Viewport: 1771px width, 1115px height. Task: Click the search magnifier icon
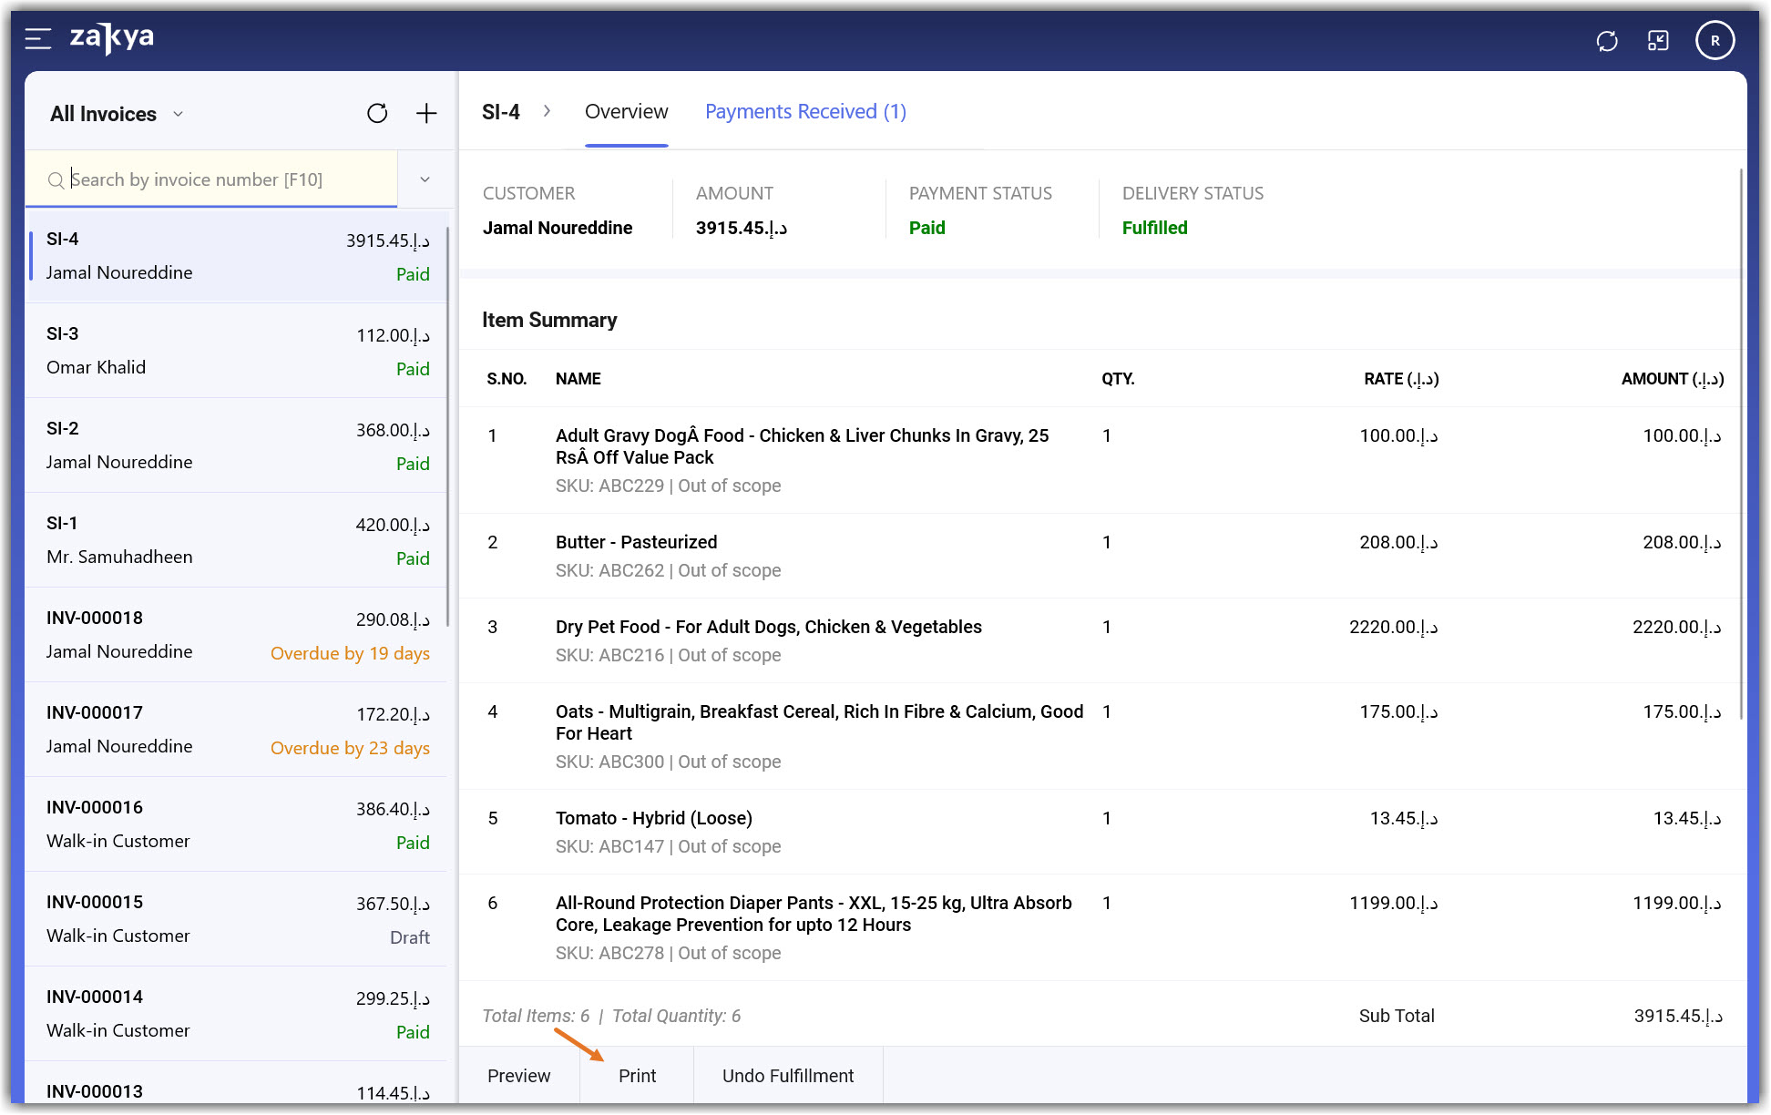coord(56,180)
